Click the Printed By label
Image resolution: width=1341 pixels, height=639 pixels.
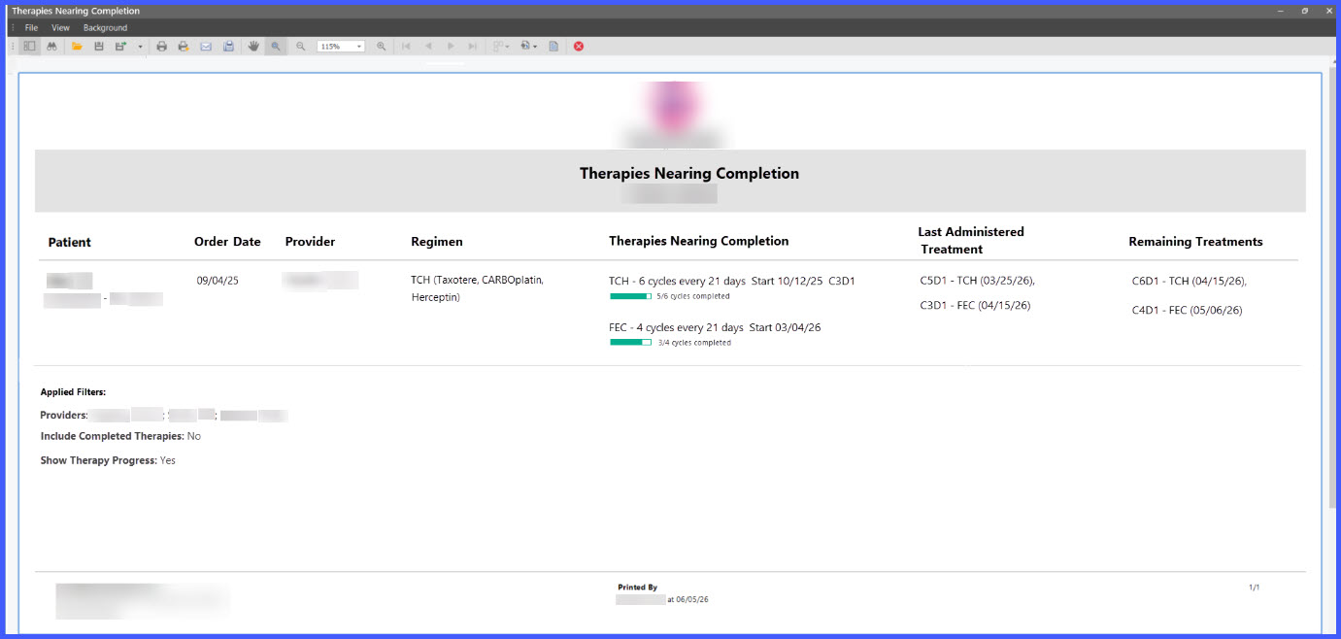(x=637, y=588)
